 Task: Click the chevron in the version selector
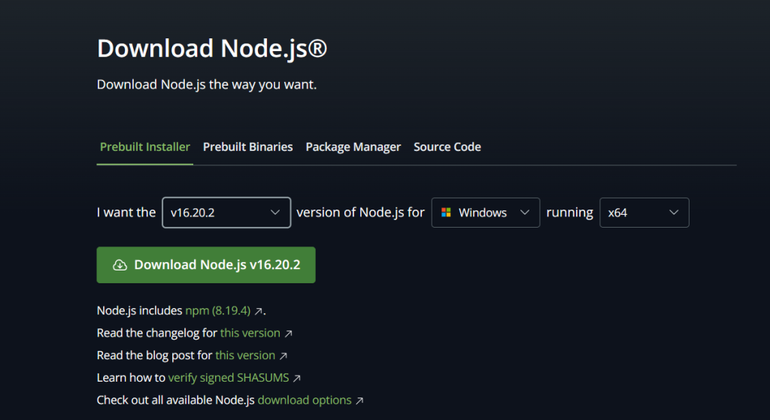(275, 213)
